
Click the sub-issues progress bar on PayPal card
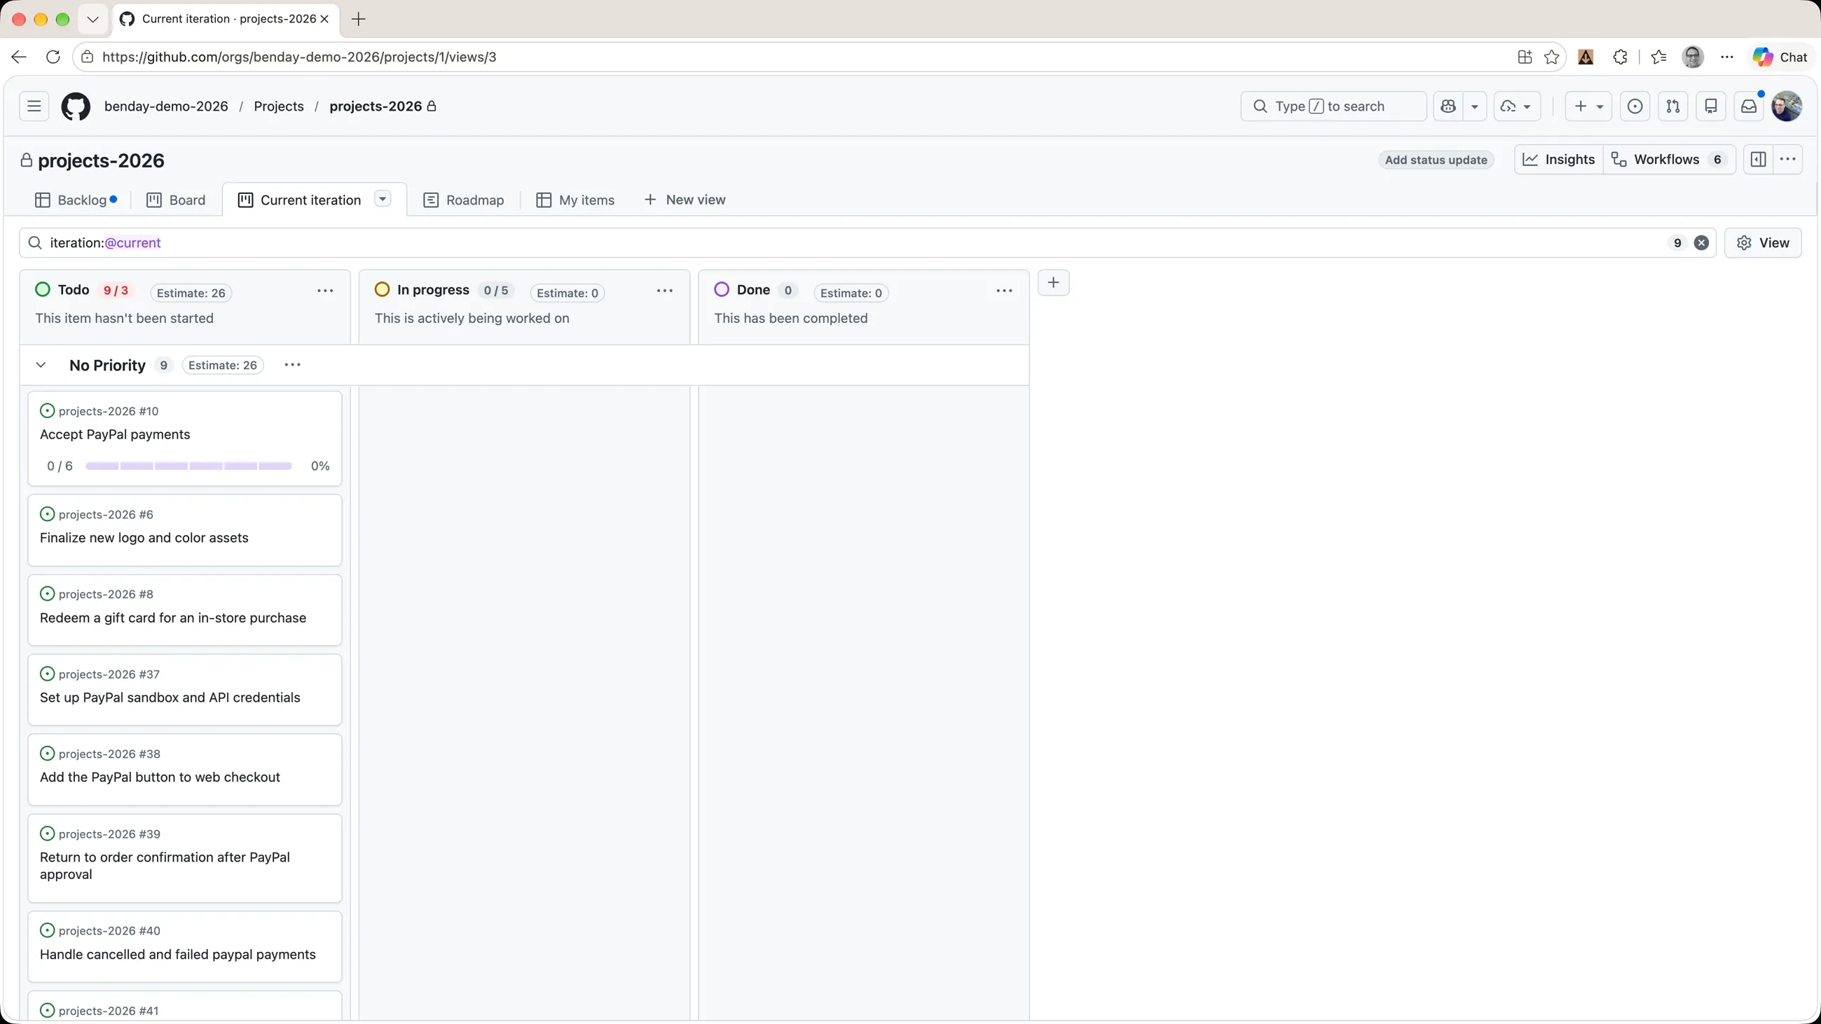(x=188, y=466)
